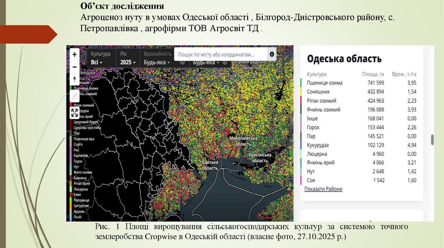444x248 pixels.
Task: Click the orange Цитрусові color swatch in the legend
Action: [x=71, y=206]
